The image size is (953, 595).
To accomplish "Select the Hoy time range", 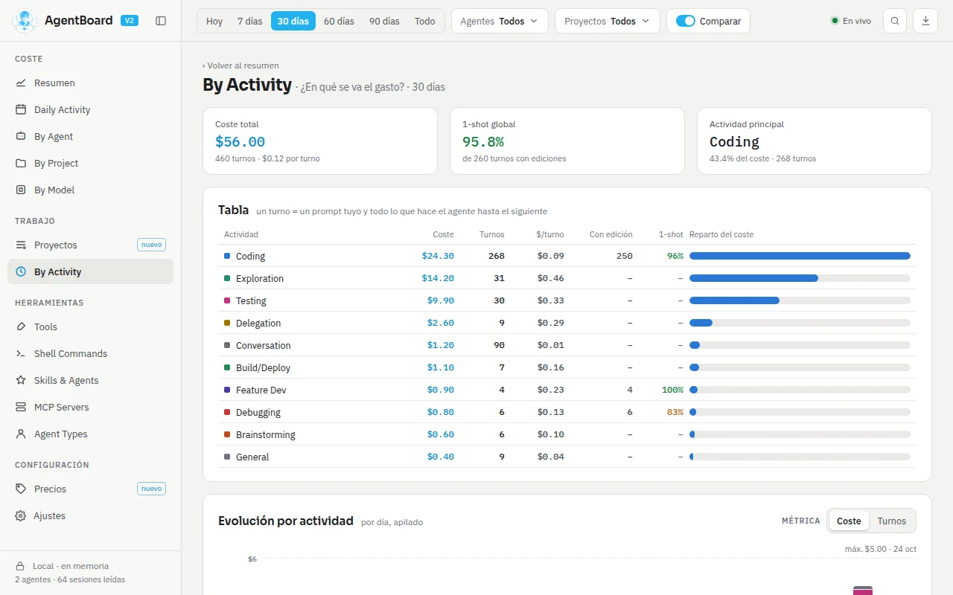I will coord(214,21).
